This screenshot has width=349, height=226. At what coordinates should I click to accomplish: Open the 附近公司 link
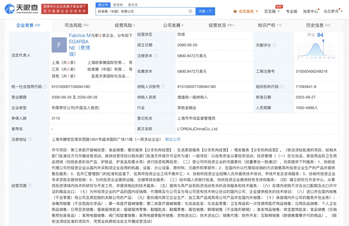[x=173, y=139]
